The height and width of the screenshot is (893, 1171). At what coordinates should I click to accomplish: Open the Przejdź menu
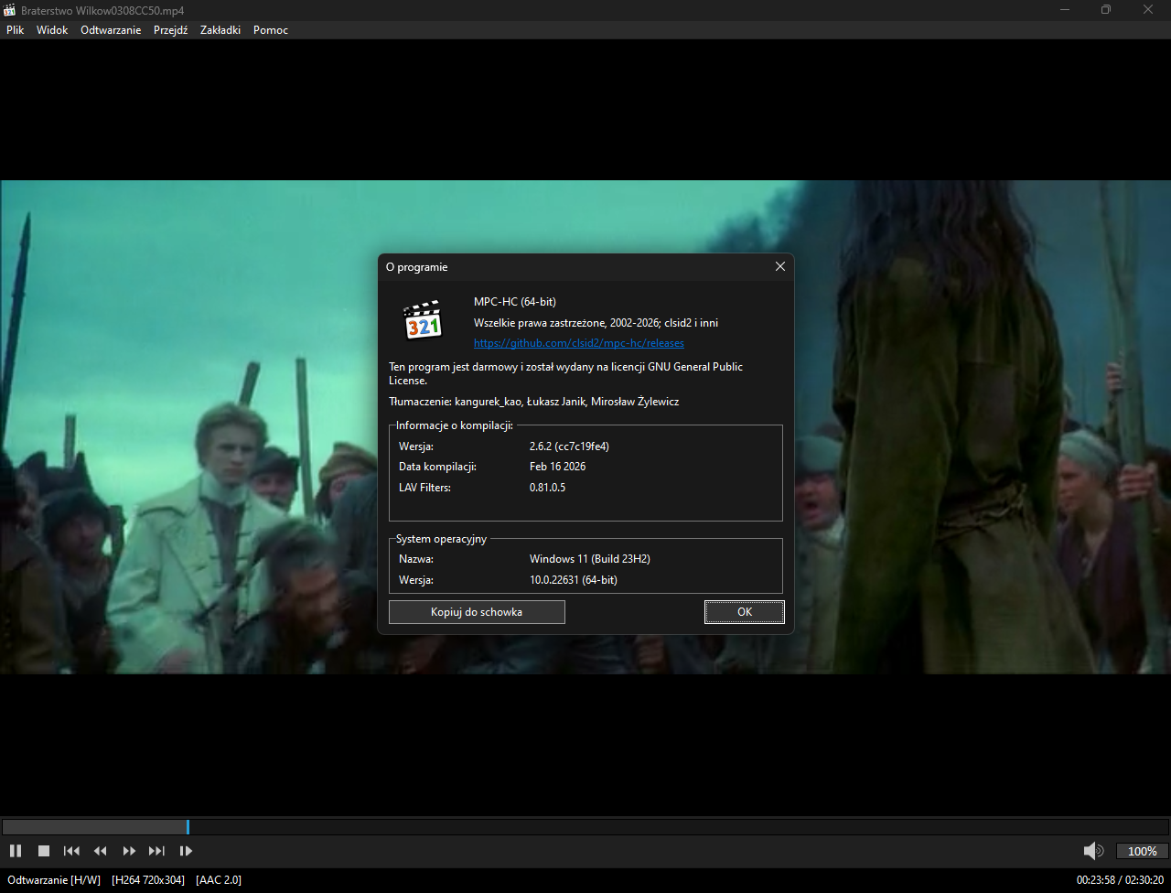click(x=171, y=30)
